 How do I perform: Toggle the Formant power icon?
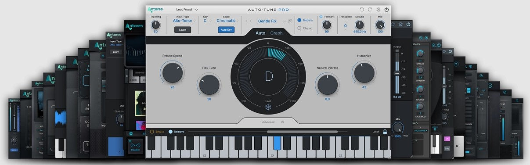tap(321, 17)
